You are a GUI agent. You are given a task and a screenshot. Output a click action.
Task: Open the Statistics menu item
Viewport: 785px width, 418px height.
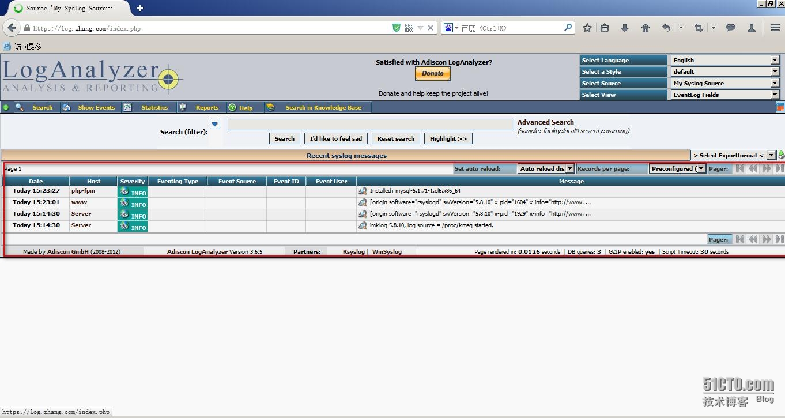pos(154,107)
